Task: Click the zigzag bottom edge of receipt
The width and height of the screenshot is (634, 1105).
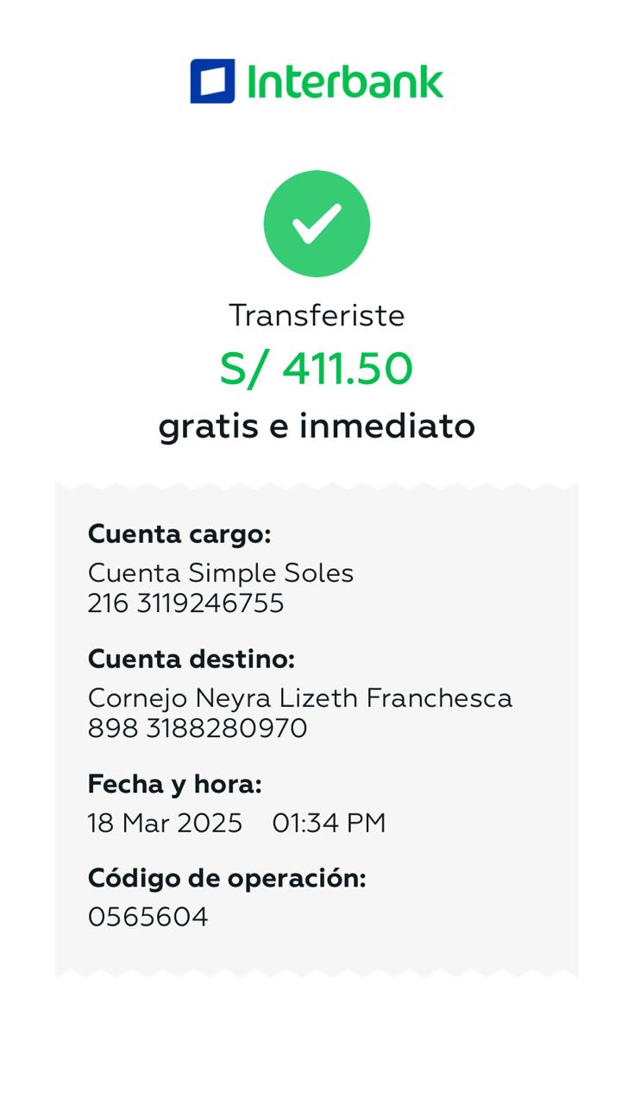Action: [x=317, y=973]
